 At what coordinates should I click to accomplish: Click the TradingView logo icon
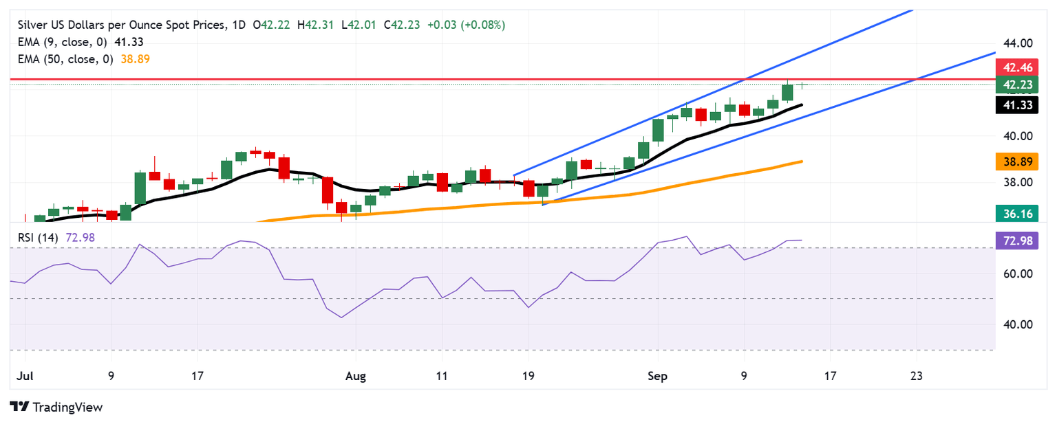(x=20, y=407)
